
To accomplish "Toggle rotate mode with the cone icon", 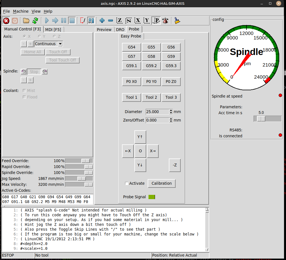I will (x=165, y=21).
